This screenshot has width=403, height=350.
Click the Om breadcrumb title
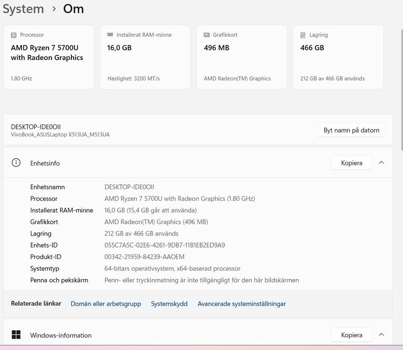(x=73, y=9)
